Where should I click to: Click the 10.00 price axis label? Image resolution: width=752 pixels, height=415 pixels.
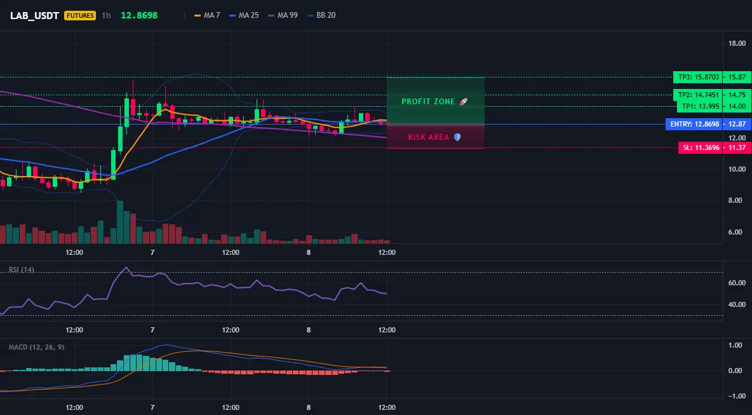(x=737, y=169)
